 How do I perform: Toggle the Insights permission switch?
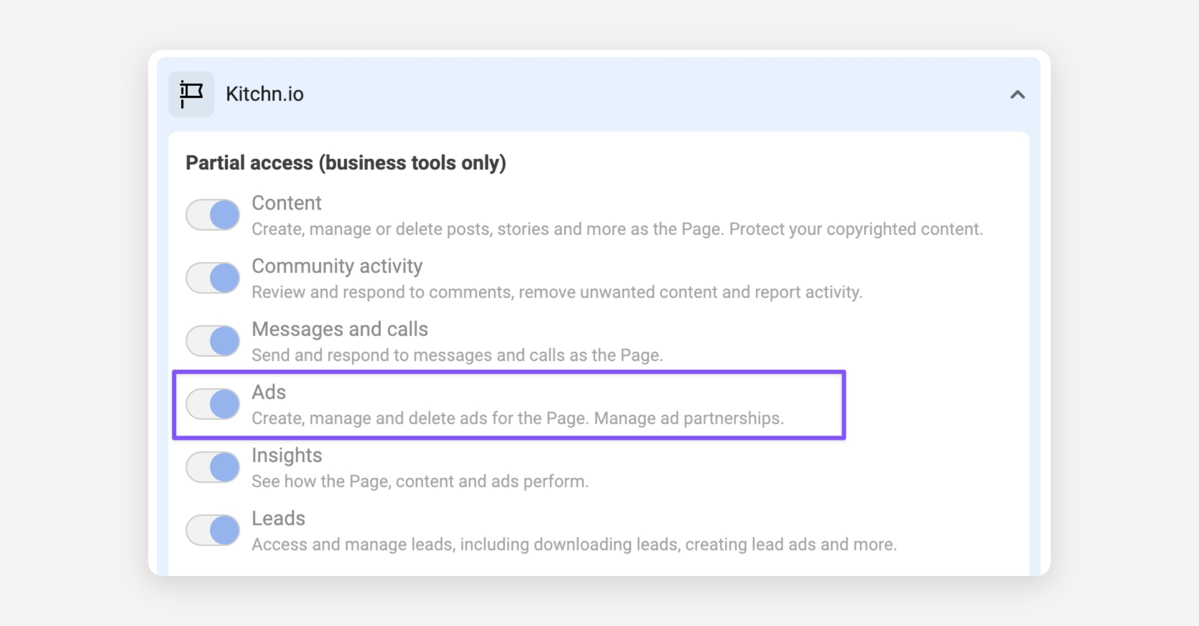pyautogui.click(x=213, y=467)
